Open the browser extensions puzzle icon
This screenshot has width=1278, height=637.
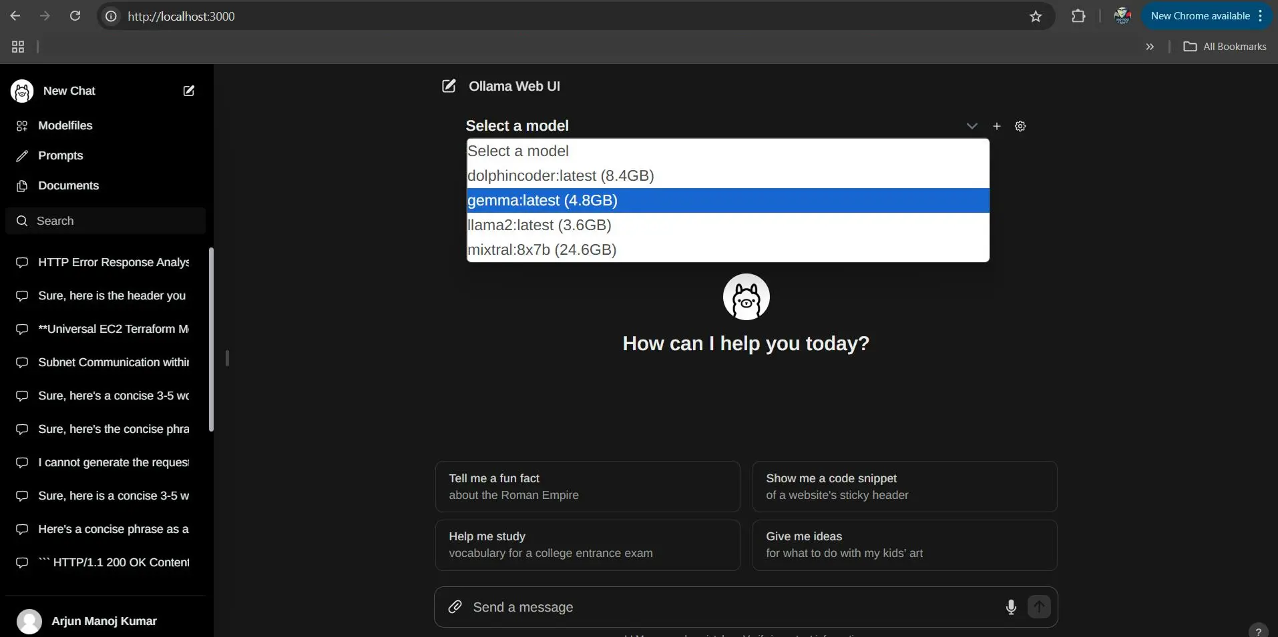point(1078,16)
